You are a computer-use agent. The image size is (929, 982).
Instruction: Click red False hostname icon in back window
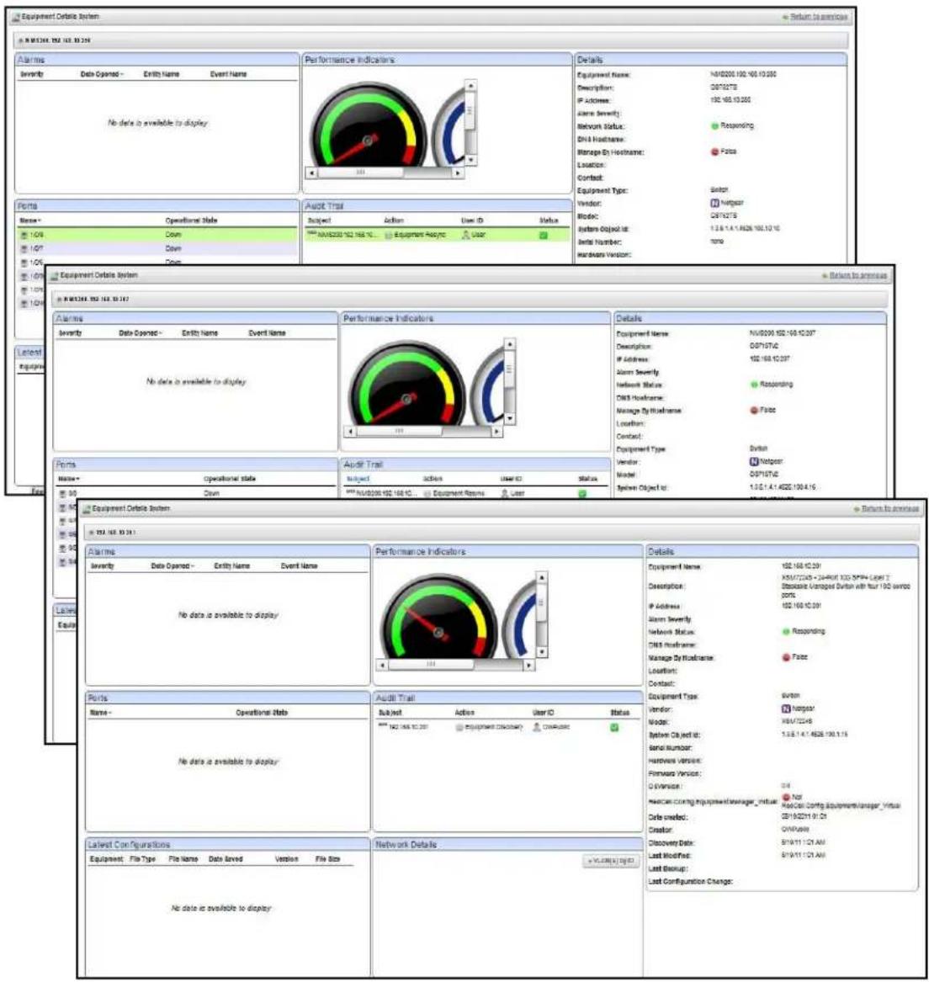click(x=714, y=151)
